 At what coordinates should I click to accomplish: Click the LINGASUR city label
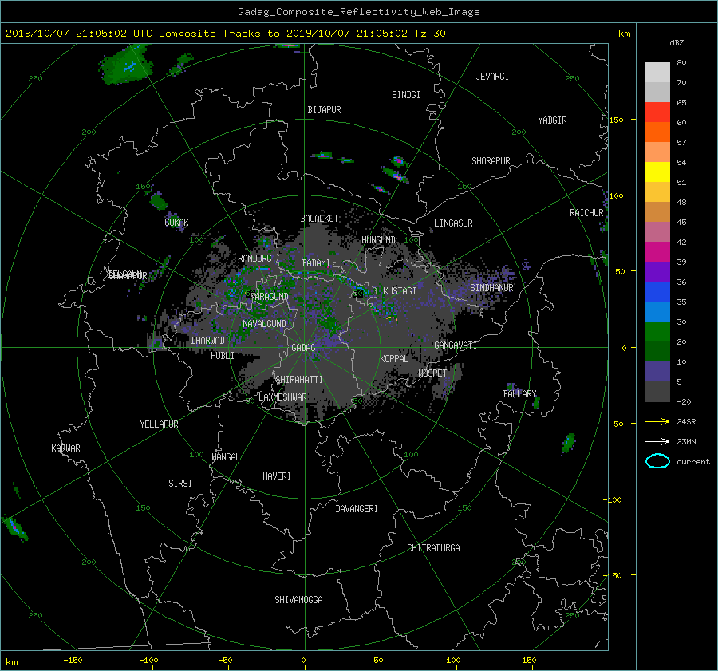[x=453, y=223]
